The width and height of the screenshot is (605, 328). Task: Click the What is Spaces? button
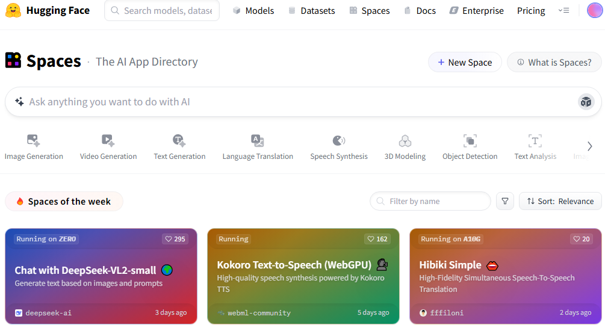[x=554, y=62]
